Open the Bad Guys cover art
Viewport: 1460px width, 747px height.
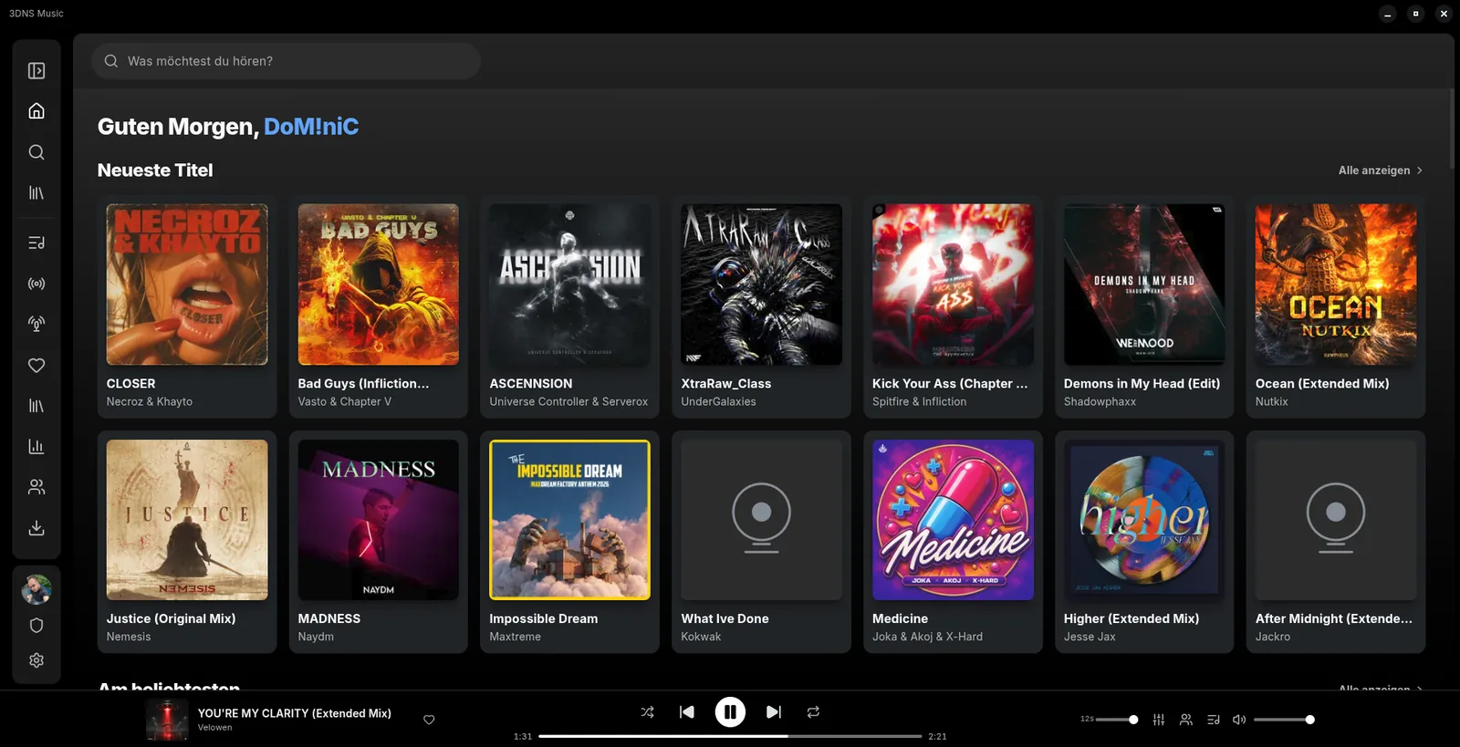379,285
